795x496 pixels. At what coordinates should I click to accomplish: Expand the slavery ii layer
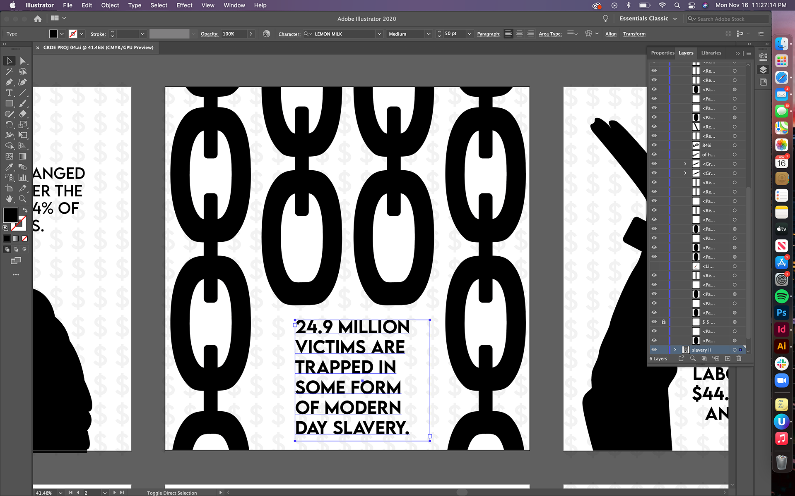675,350
